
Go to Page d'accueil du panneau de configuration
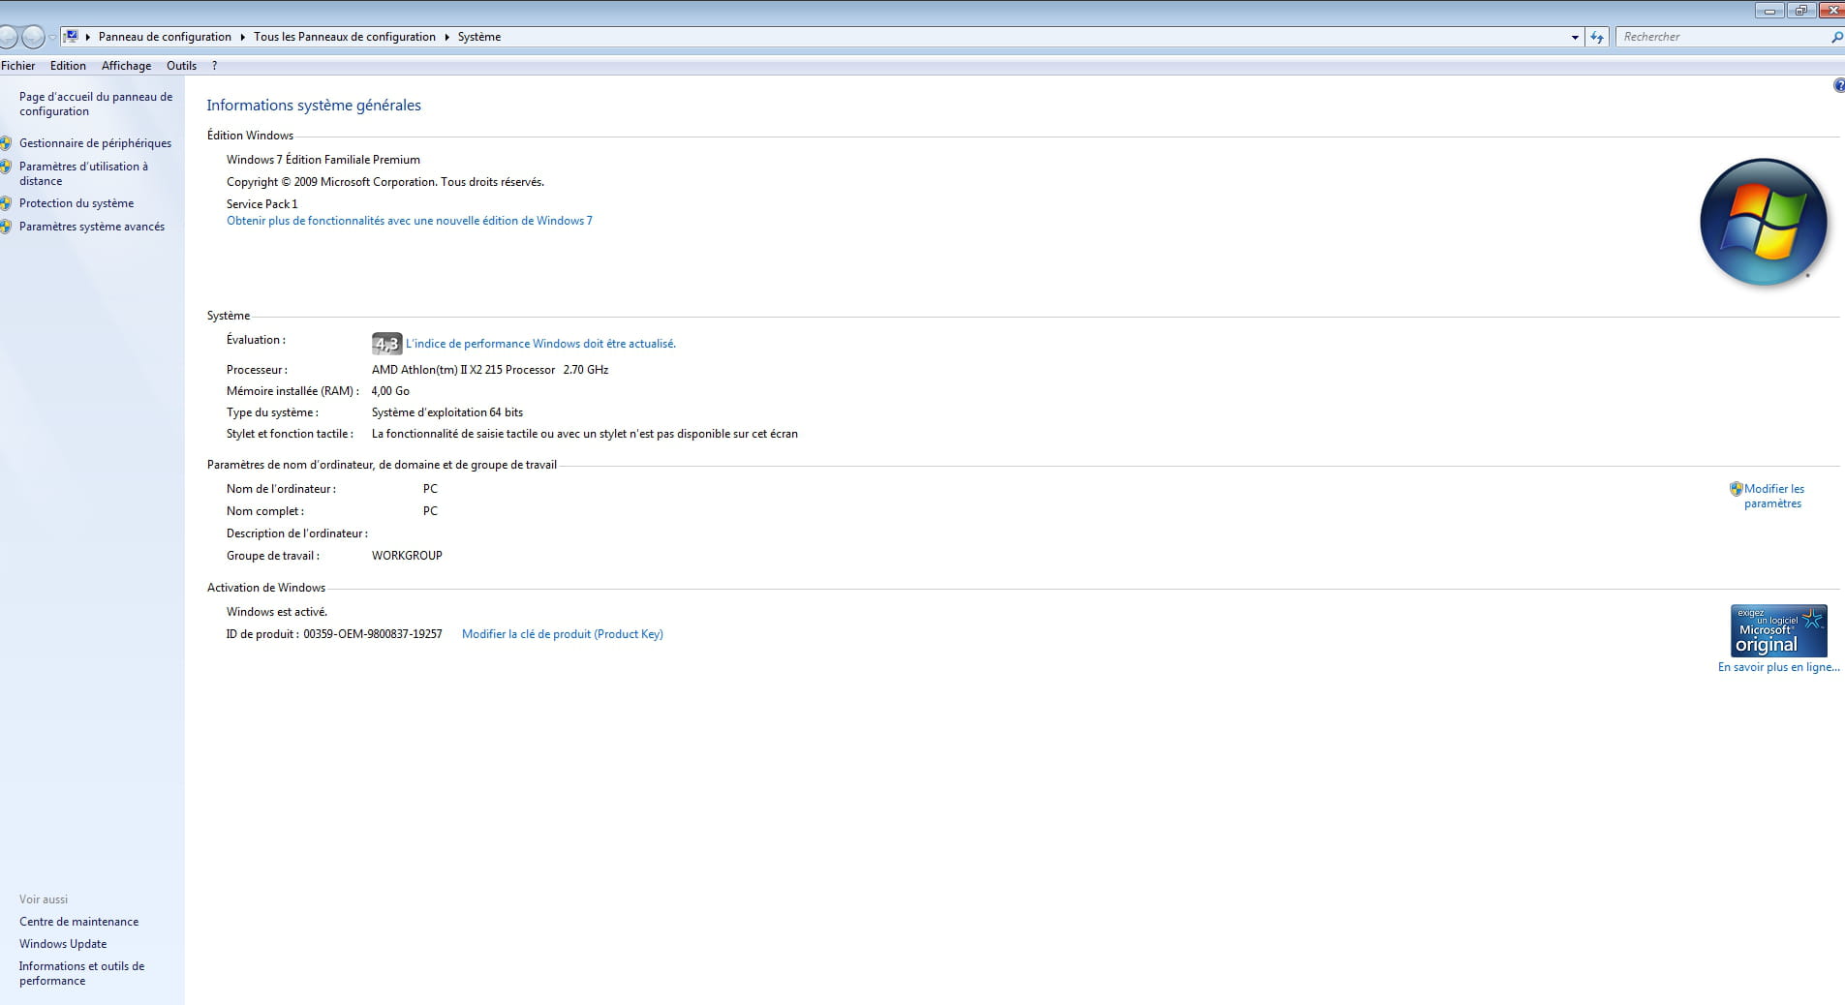click(96, 104)
